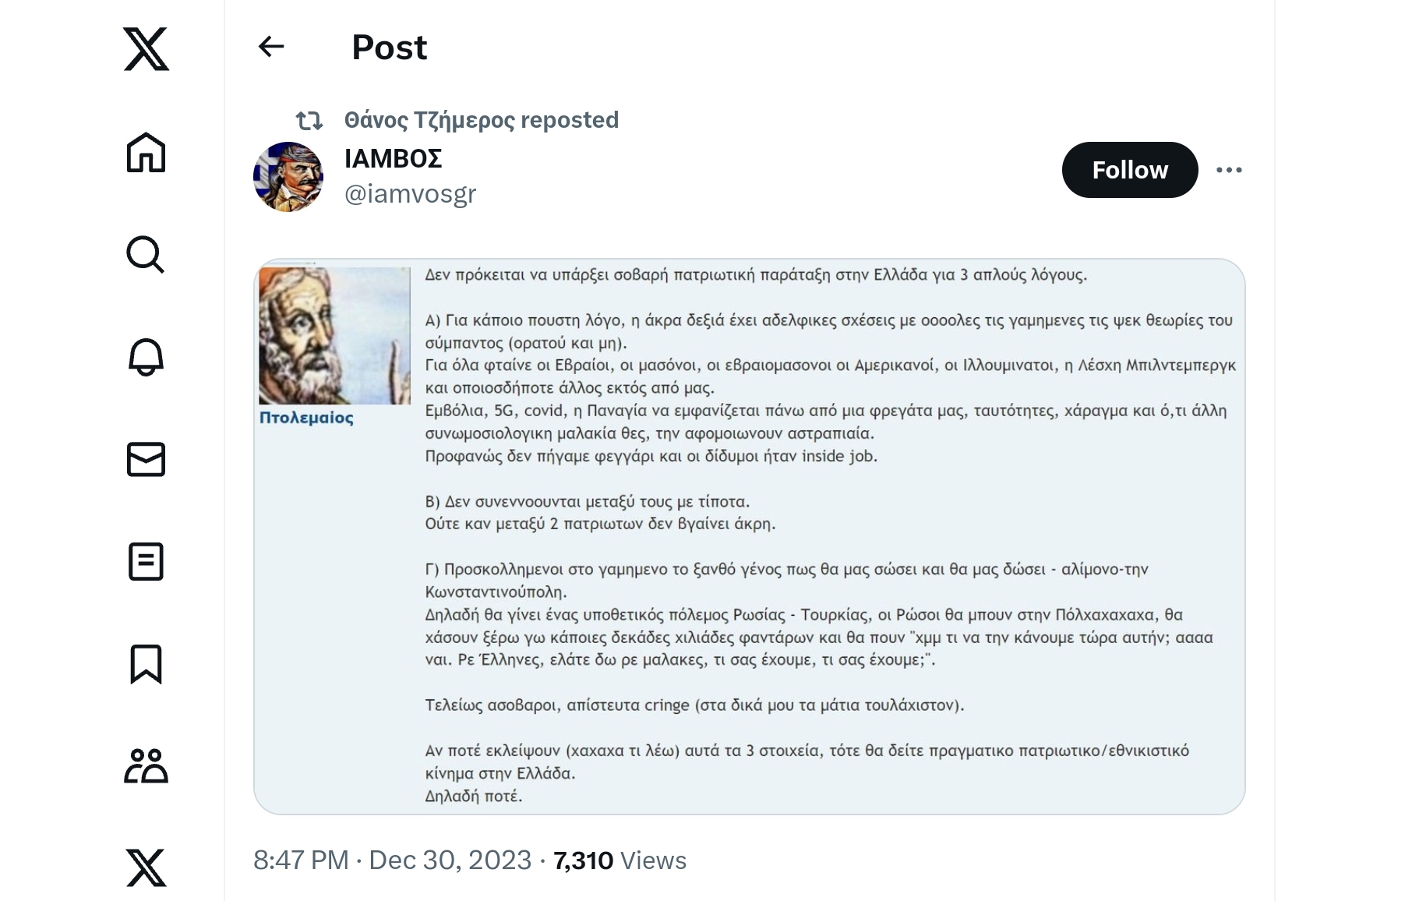Open the attached screenshot image of the post

tap(749, 536)
